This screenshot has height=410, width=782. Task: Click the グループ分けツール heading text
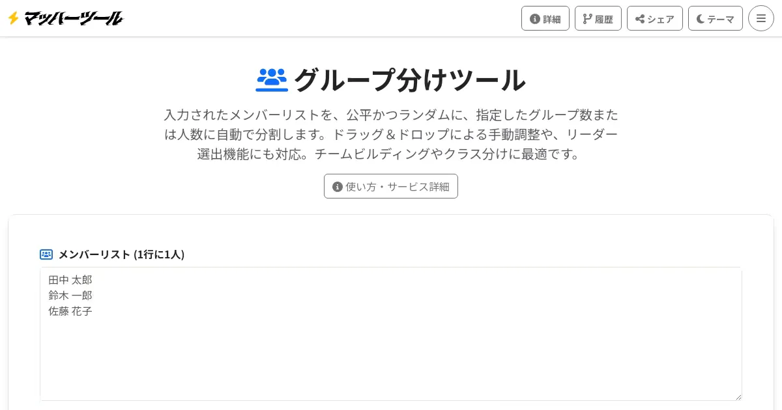point(409,80)
